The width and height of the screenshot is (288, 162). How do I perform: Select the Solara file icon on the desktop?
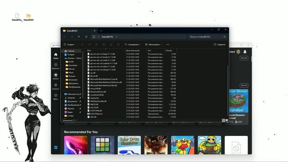click(17, 17)
